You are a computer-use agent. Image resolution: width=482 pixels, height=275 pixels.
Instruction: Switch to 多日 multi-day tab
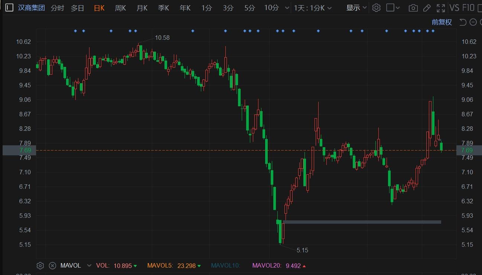point(78,8)
